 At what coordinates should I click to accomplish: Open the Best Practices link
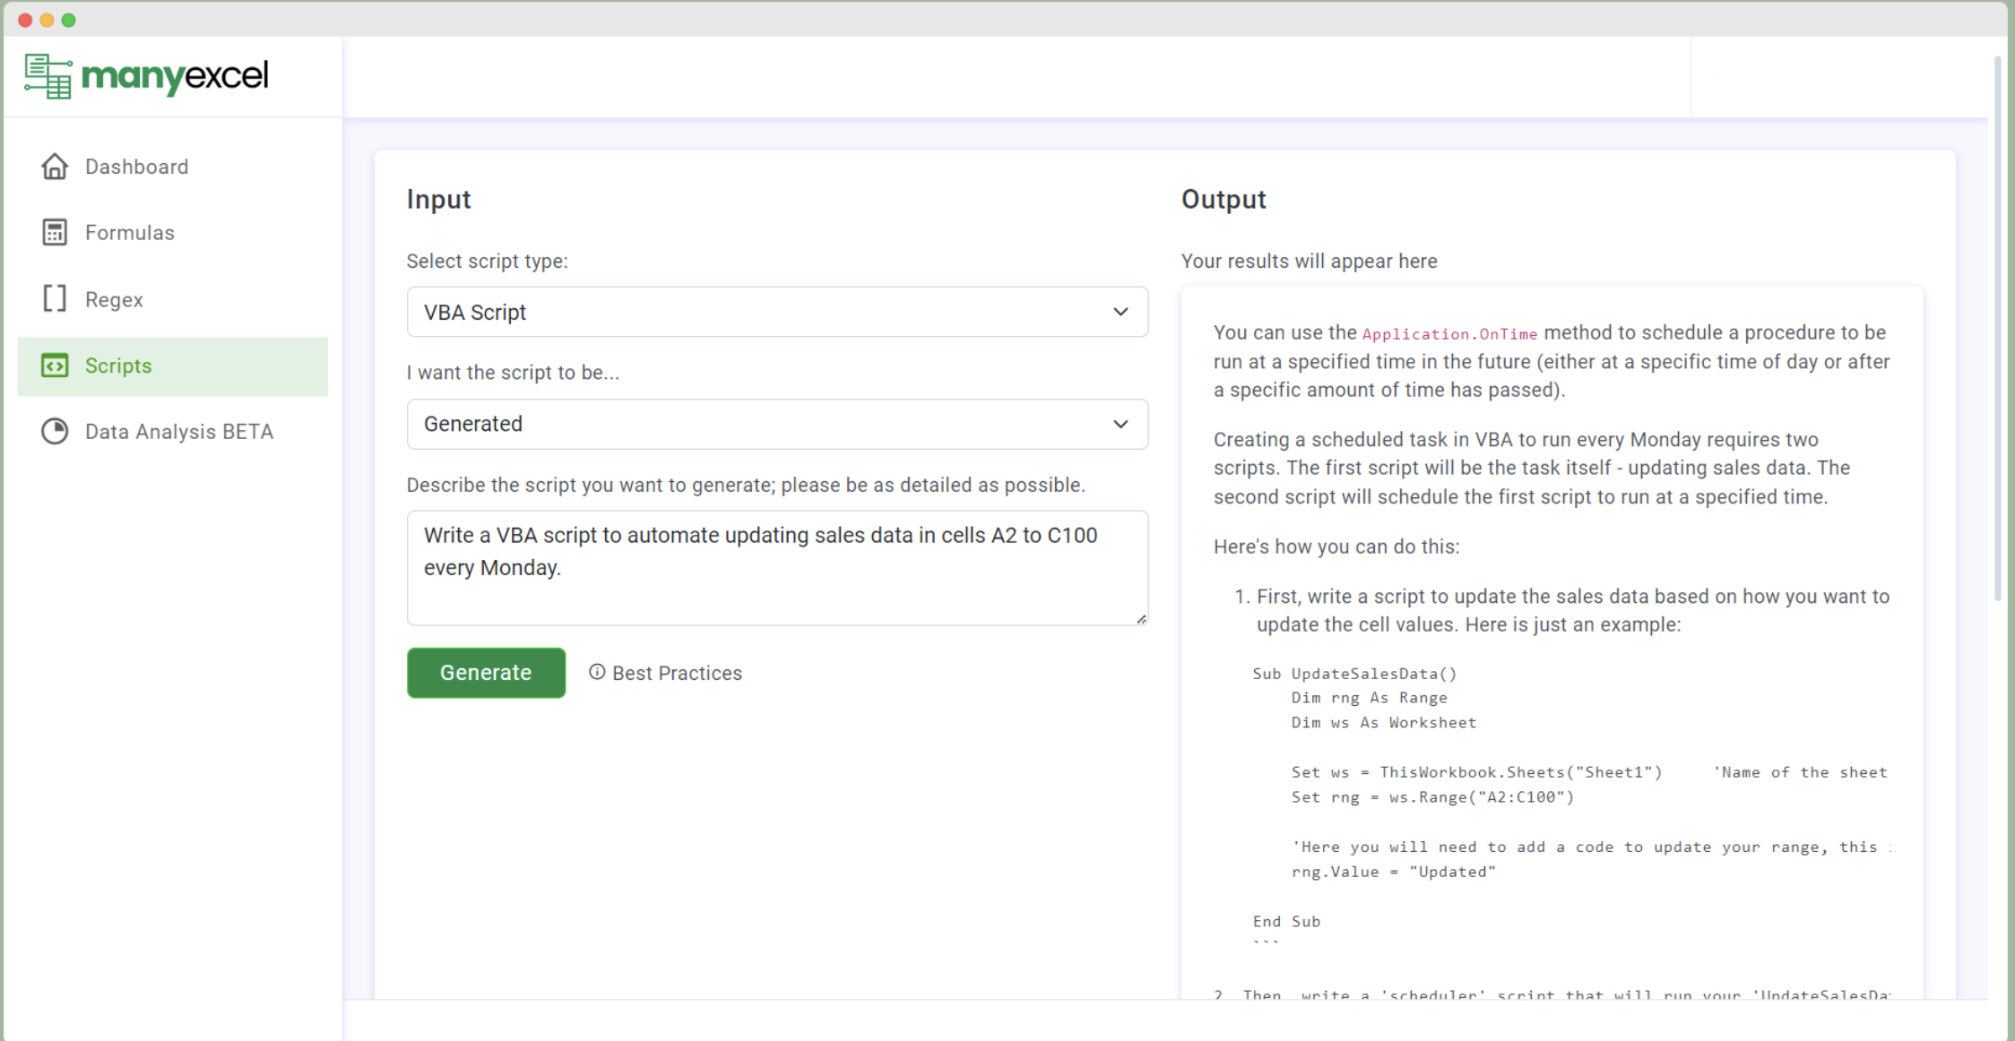tap(665, 673)
